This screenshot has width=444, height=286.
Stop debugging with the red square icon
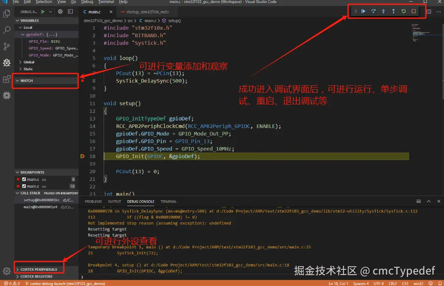pyautogui.click(x=413, y=11)
